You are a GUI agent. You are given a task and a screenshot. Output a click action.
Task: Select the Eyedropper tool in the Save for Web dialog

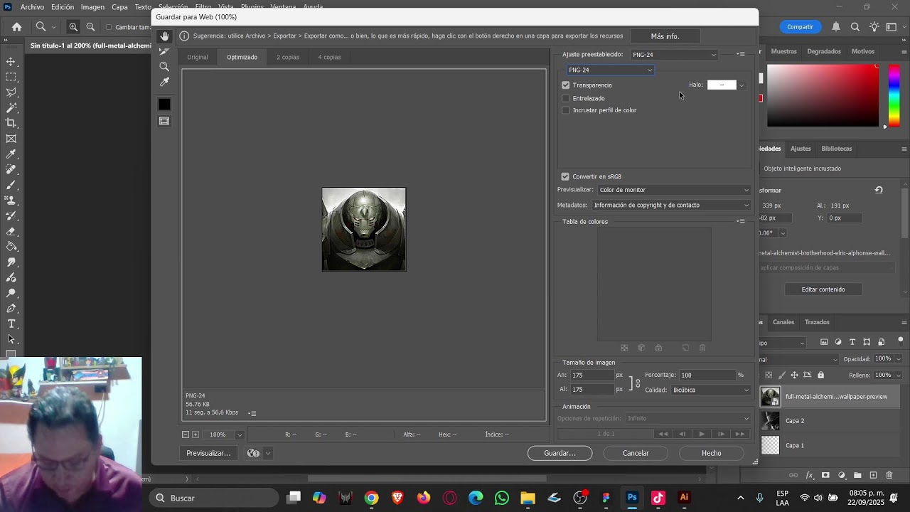tap(164, 82)
